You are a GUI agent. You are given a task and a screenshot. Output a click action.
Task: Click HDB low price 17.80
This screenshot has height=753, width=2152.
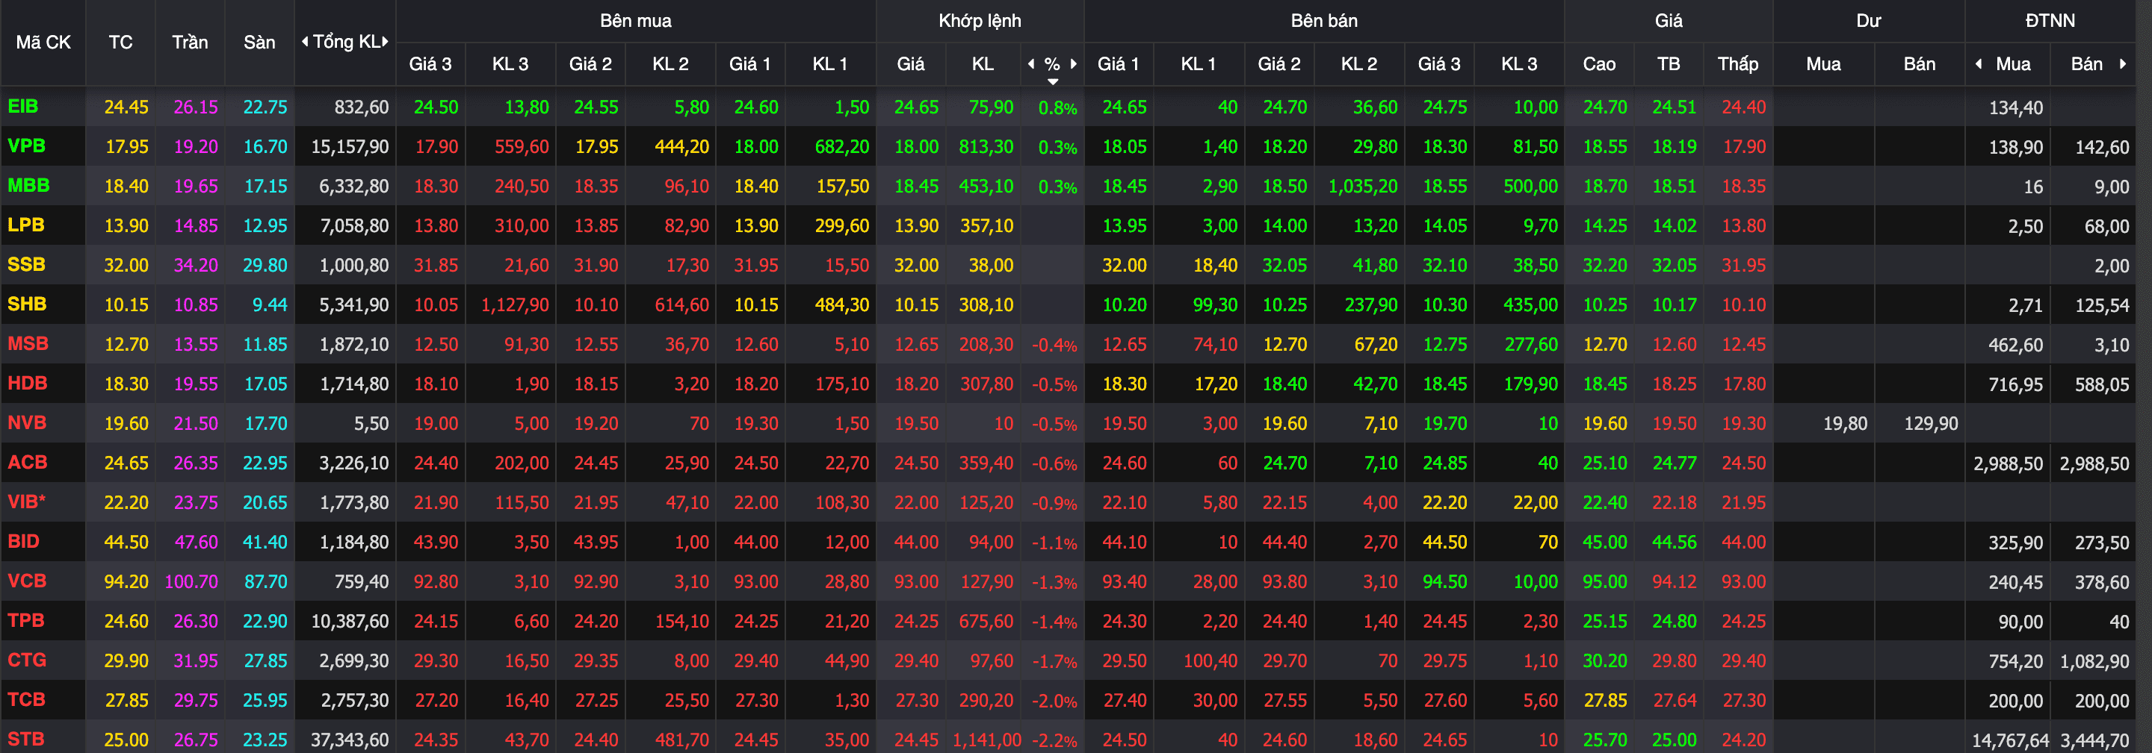[1743, 384]
